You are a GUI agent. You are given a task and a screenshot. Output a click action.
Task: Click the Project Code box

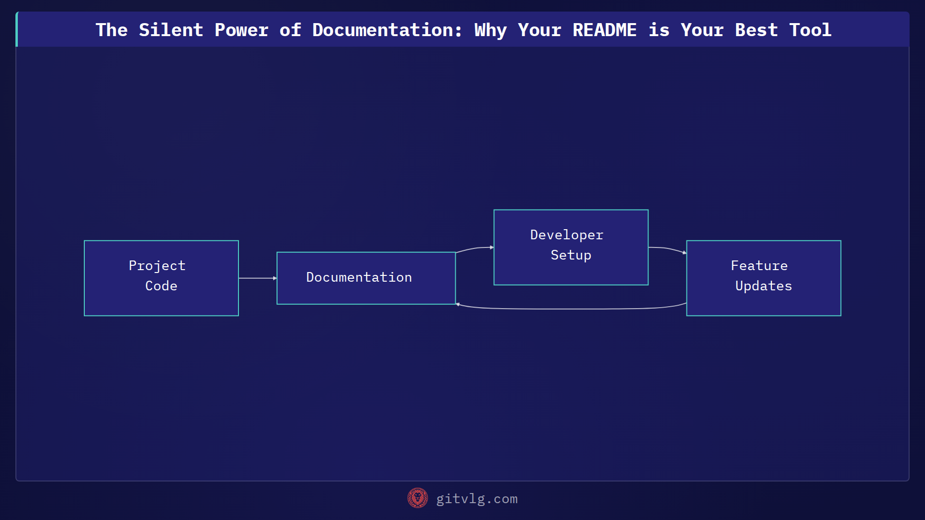(161, 278)
